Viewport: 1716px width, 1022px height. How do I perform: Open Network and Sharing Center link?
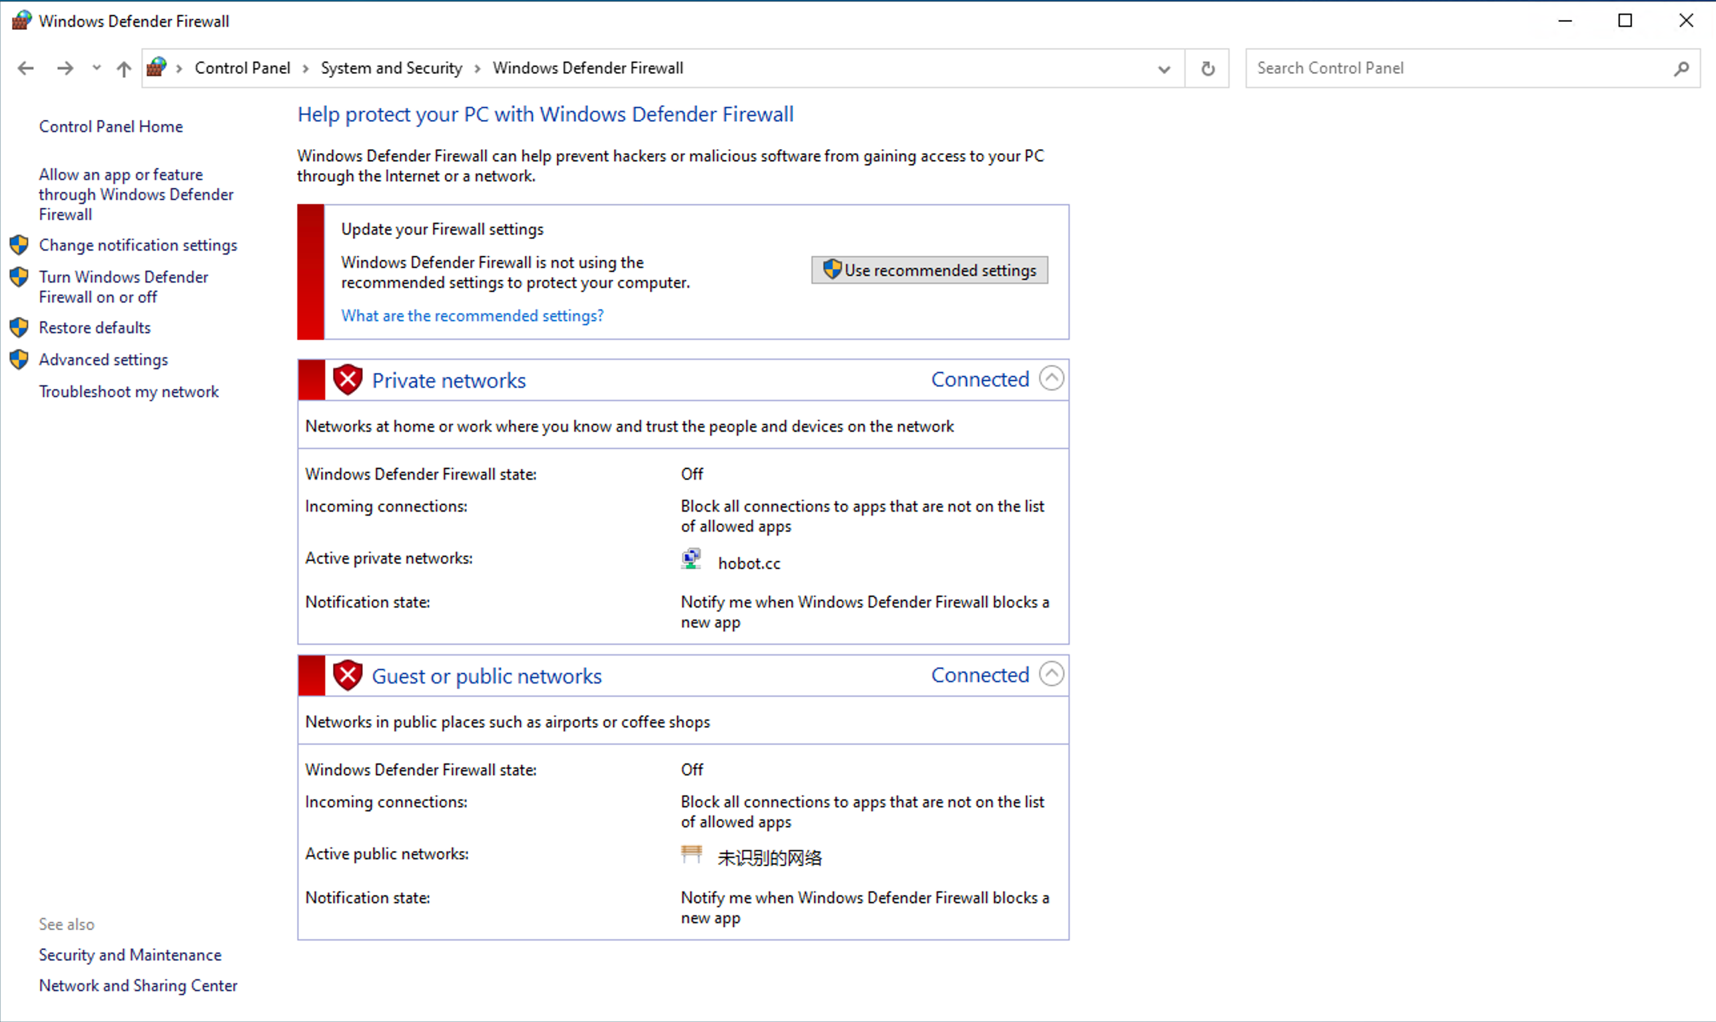pos(138,986)
